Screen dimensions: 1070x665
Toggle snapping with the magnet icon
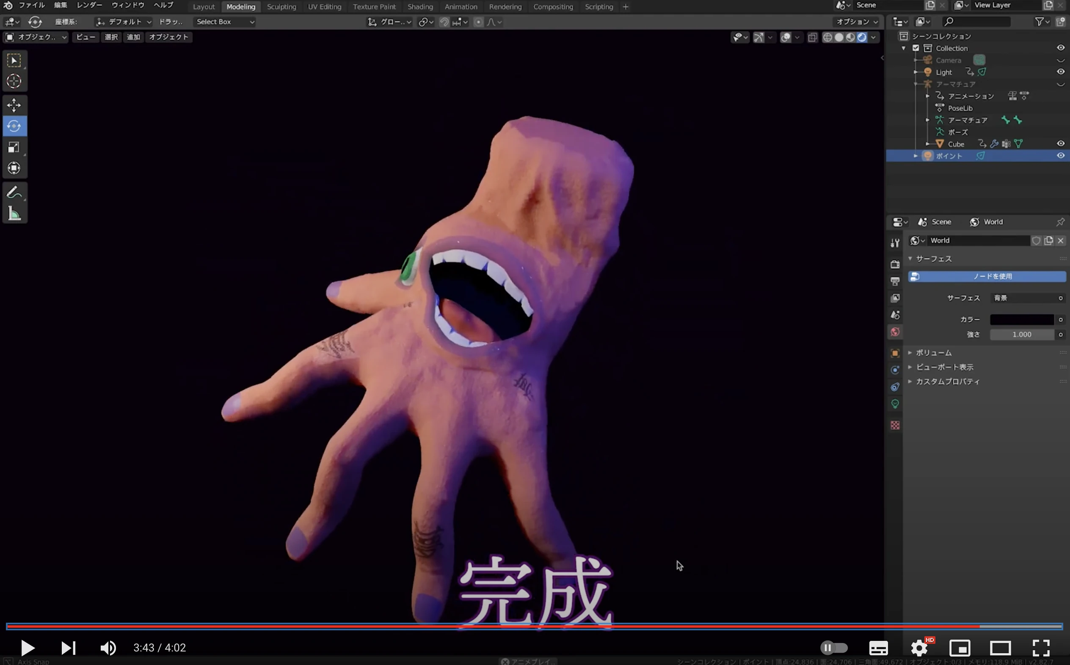444,22
